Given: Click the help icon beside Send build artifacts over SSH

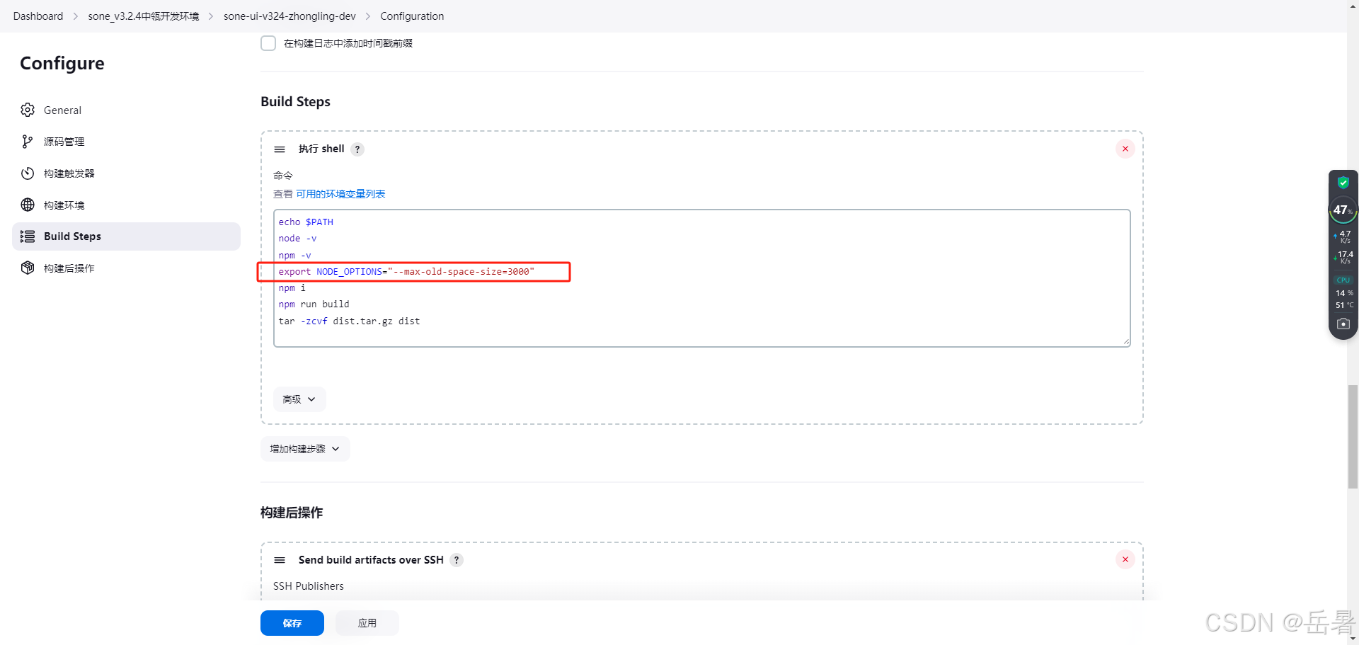Looking at the screenshot, I should [x=457, y=559].
